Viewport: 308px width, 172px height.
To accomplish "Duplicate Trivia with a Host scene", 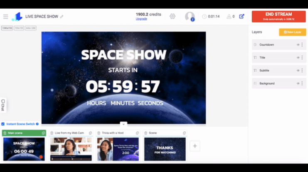I will pos(137,133).
